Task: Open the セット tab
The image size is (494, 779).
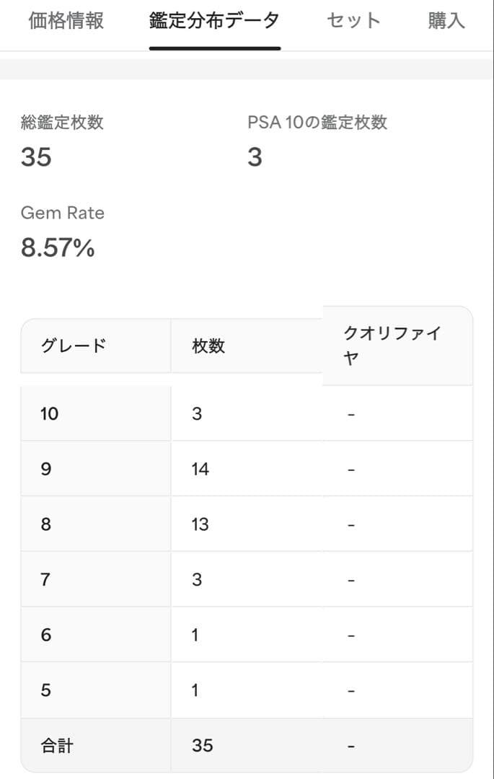Action: click(353, 21)
